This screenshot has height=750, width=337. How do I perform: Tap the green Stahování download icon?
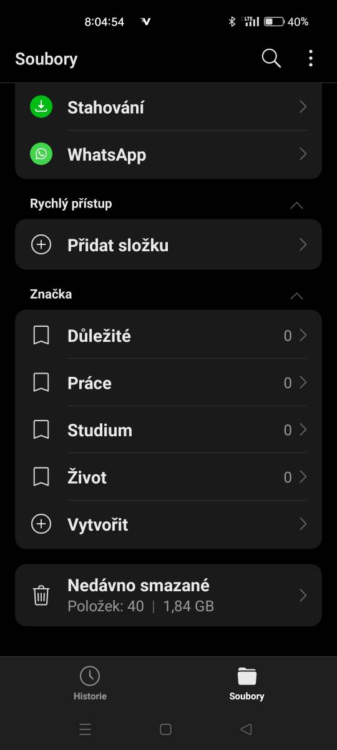[41, 107]
